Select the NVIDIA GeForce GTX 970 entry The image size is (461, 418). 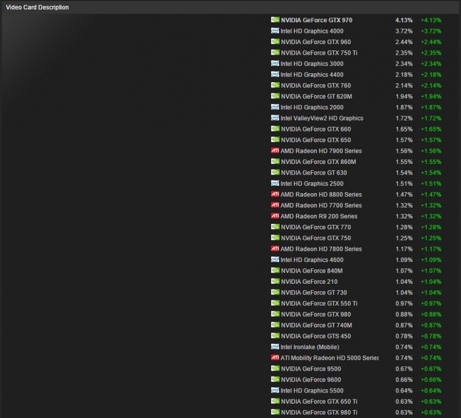click(x=317, y=20)
